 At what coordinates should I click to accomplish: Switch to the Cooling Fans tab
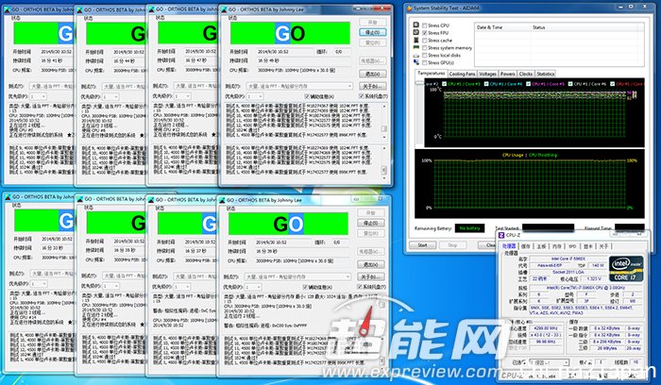point(462,73)
